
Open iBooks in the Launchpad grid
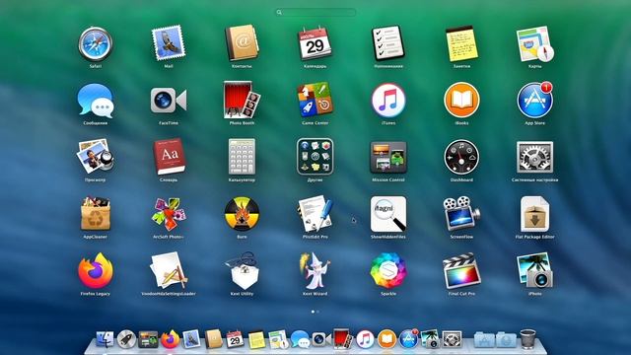461,101
